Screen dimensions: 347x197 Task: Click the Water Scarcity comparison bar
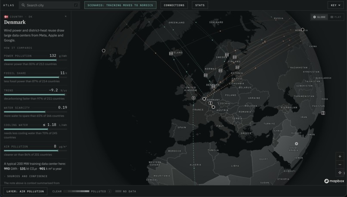[35, 112]
